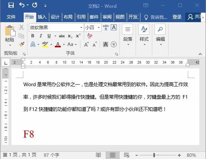Switch to the 插入 tab
The height and width of the screenshot is (159, 206).
(42, 17)
